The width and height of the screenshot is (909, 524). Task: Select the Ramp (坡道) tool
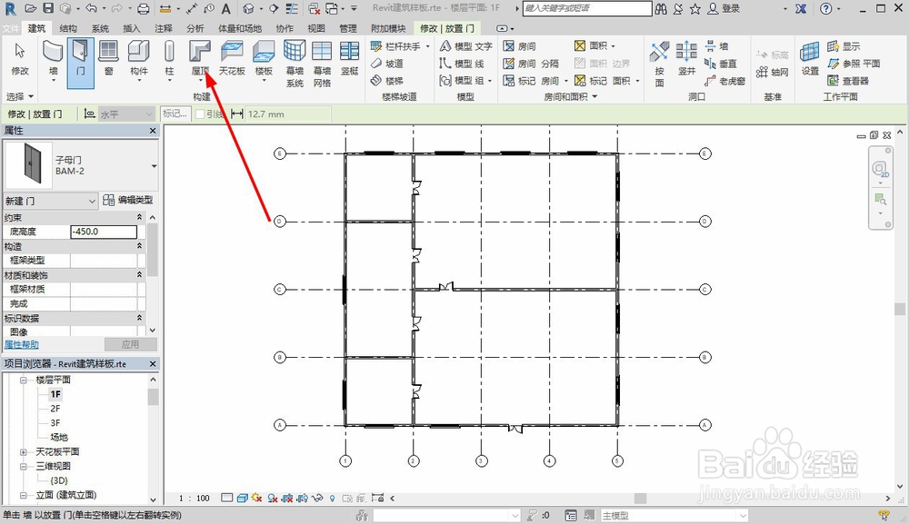[386, 63]
